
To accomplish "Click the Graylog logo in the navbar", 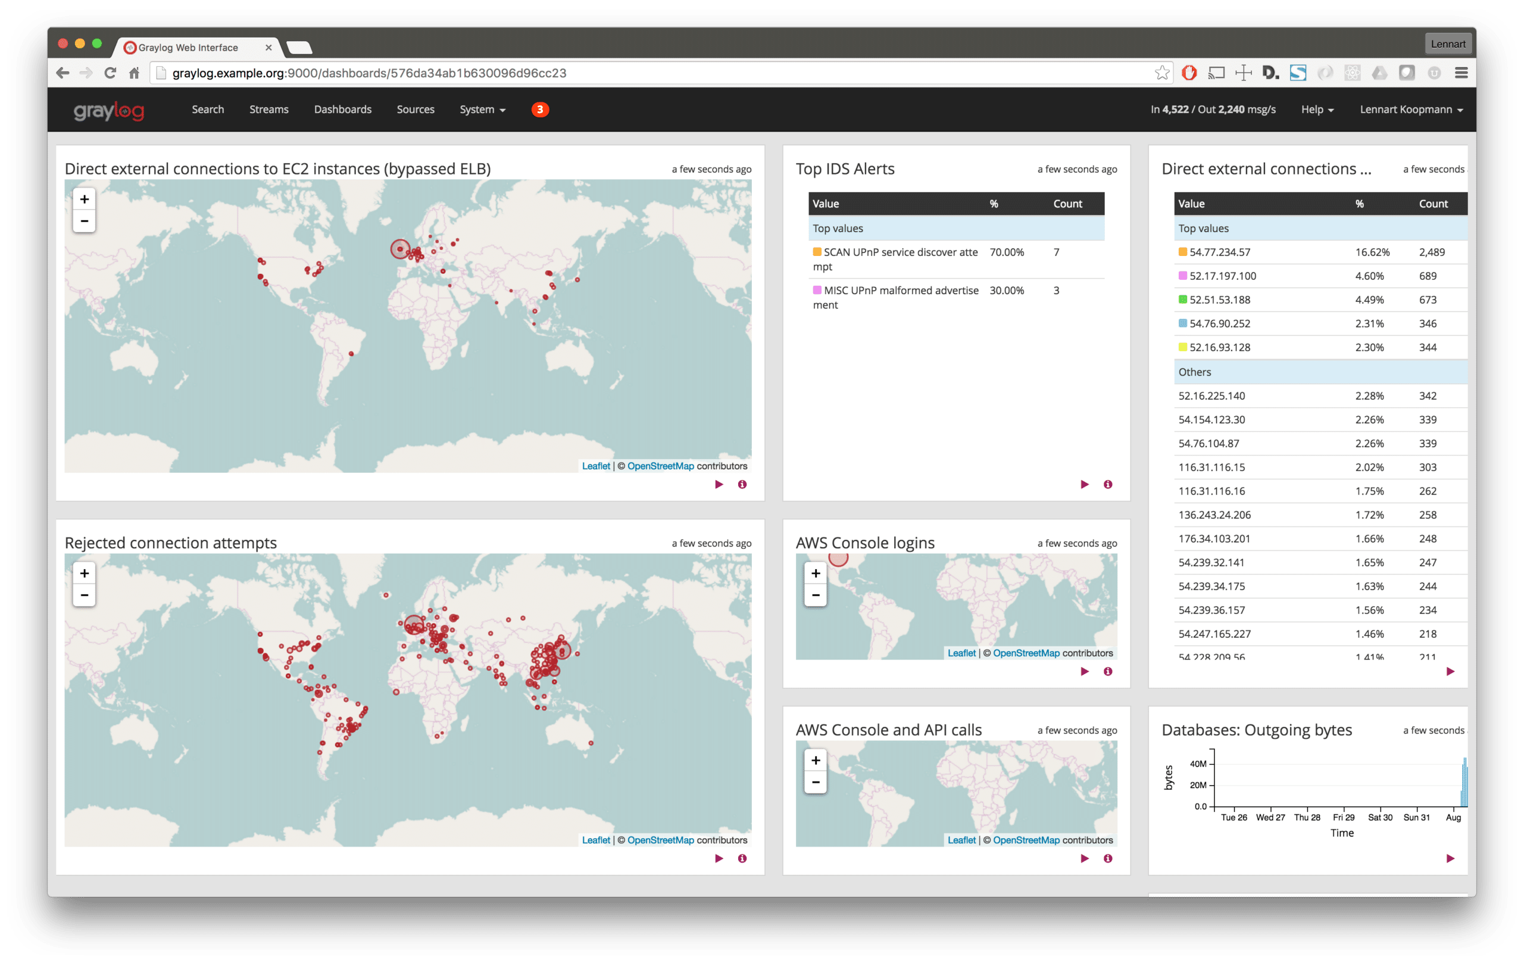I will coord(109,110).
